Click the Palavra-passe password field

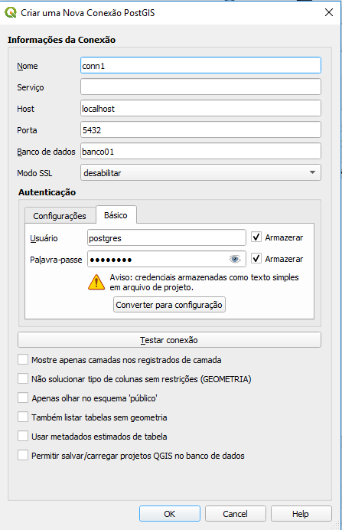coord(167,259)
